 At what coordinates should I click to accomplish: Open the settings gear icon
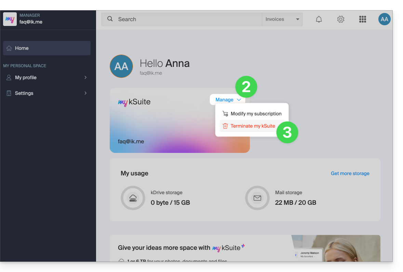[340, 19]
